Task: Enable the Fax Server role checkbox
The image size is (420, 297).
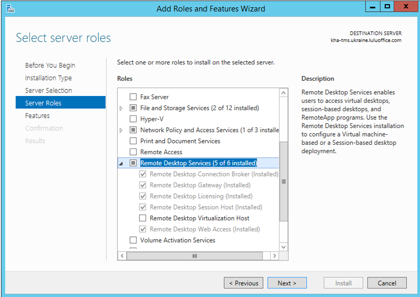Action: coord(133,97)
